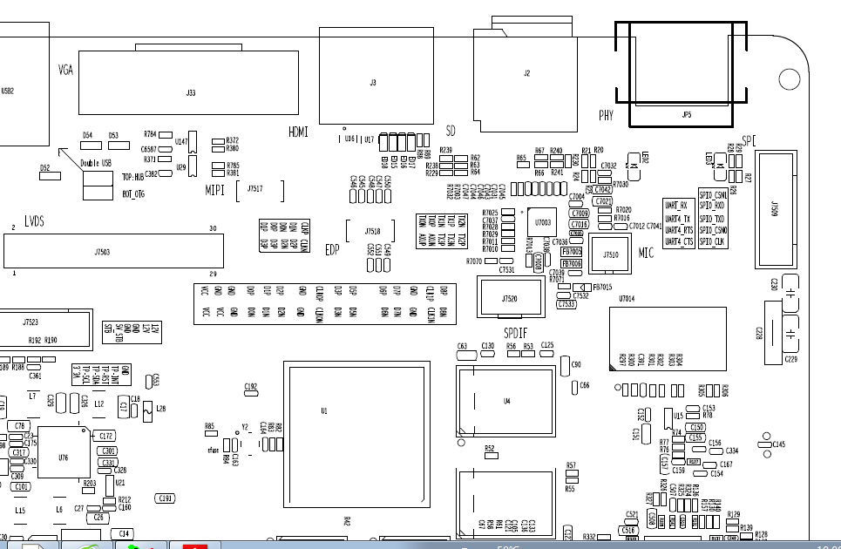Select the D54 diode footprint
This screenshot has width=841, height=549.
[91, 146]
